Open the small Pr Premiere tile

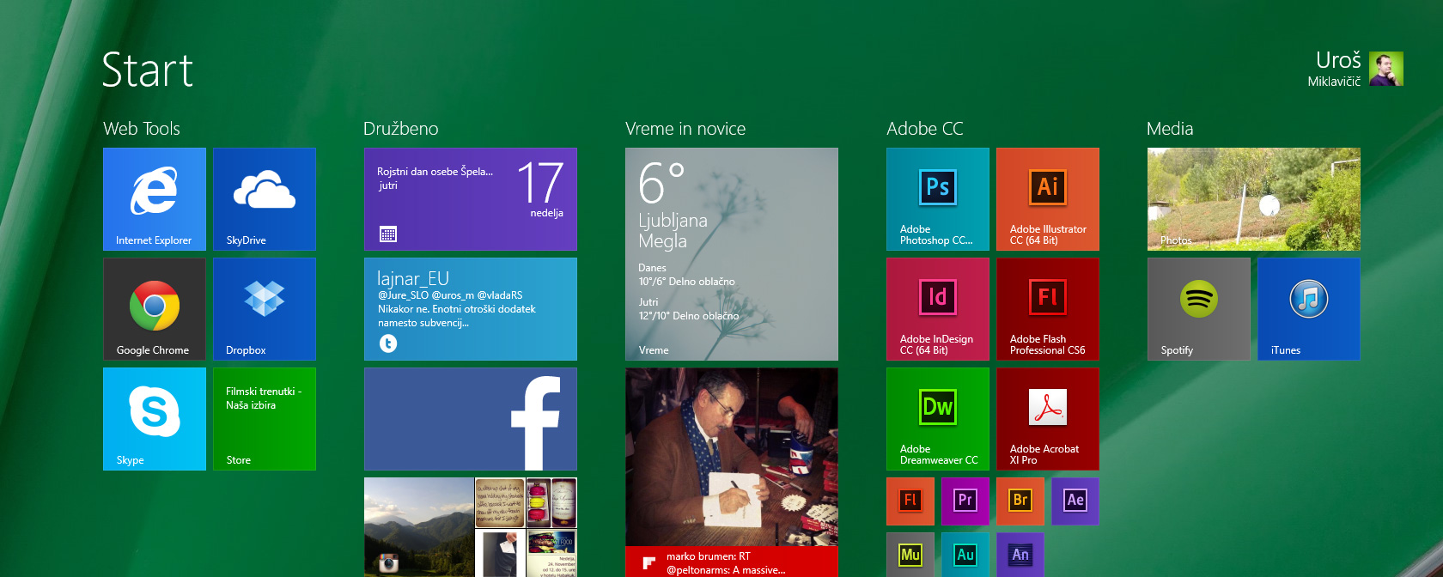pyautogui.click(x=965, y=501)
